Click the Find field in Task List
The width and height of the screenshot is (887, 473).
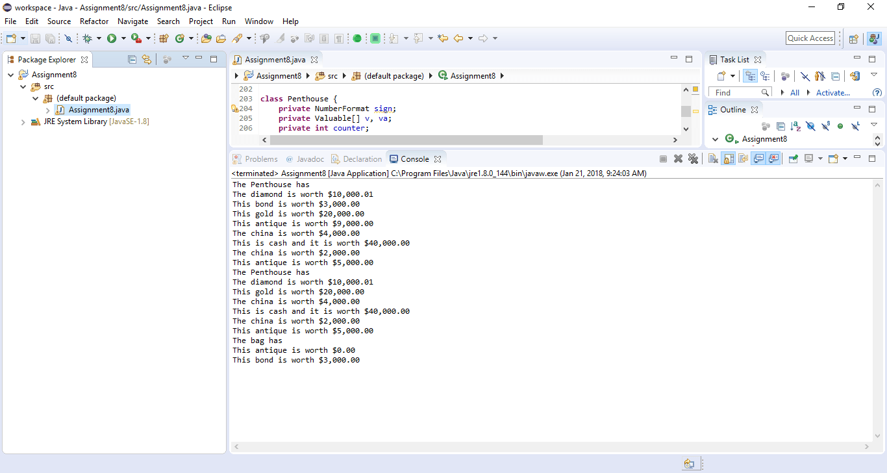740,93
